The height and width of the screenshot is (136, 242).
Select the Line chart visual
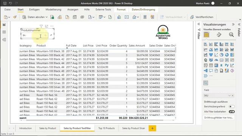[206, 49]
